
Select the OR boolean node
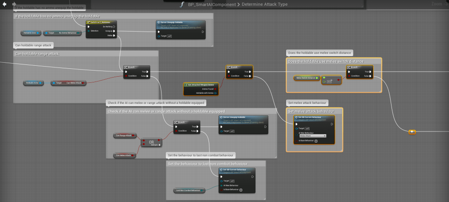(151, 142)
